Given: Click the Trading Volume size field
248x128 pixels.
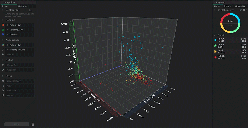Looking at the screenshot, I should click(20, 50).
